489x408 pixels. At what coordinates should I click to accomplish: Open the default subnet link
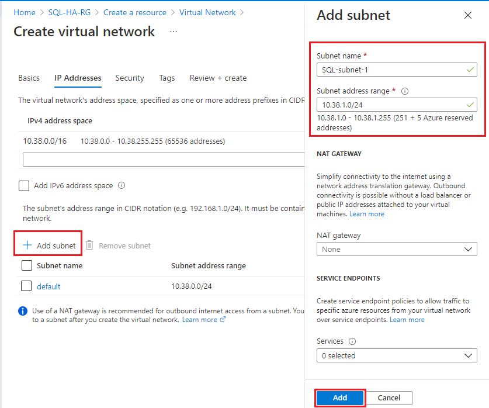tap(48, 286)
